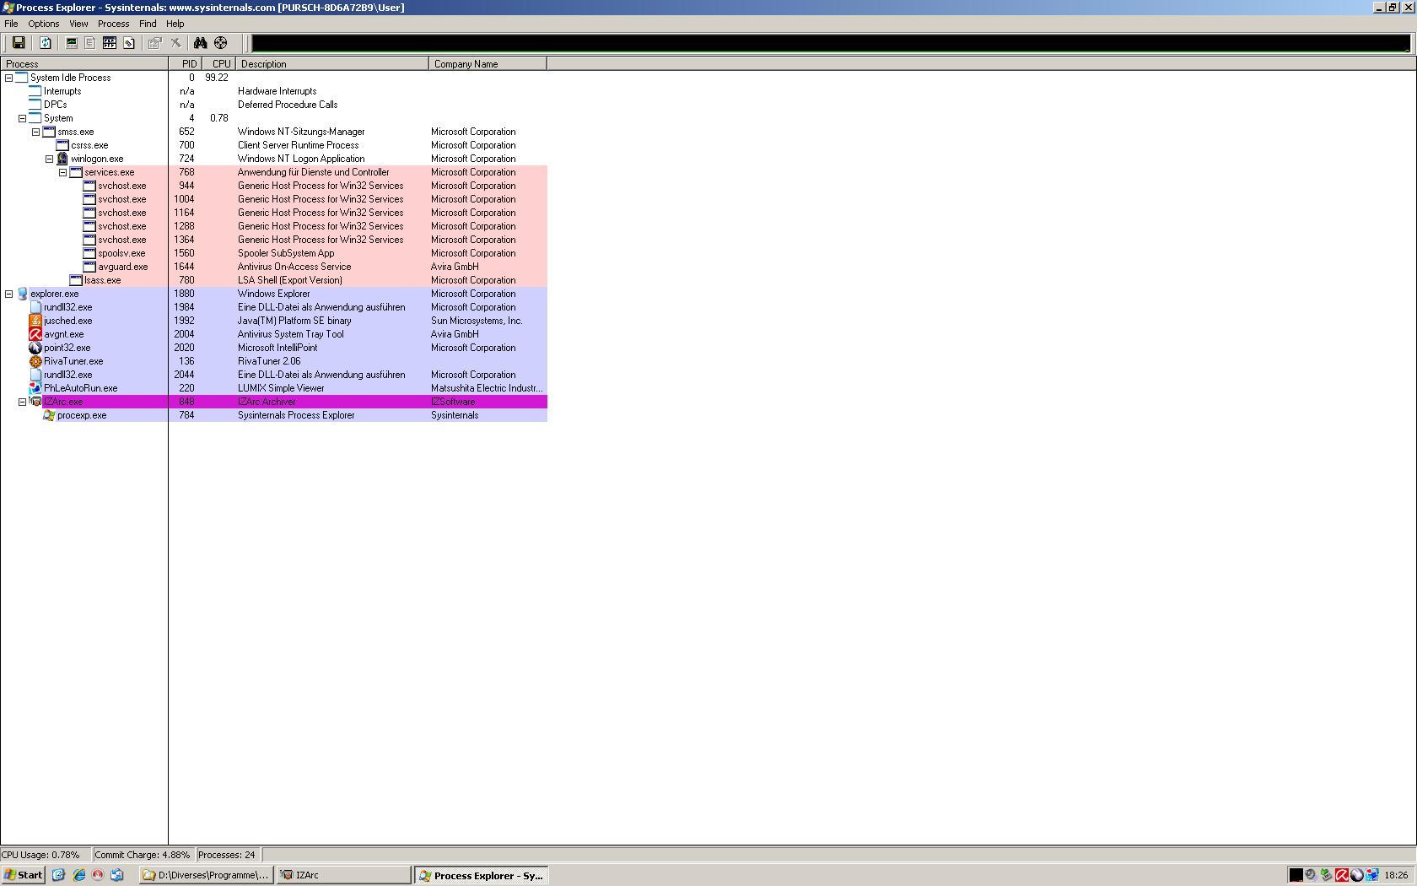
Task: Collapse the services.exe tree node
Action: (x=62, y=172)
